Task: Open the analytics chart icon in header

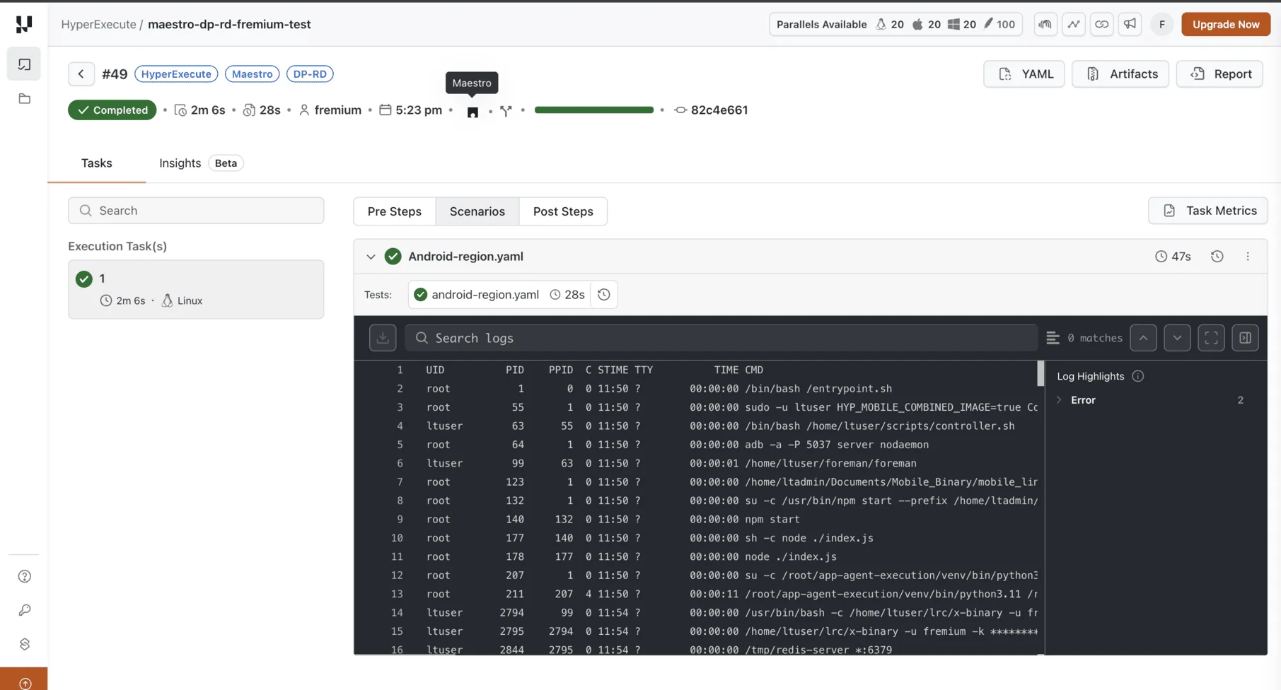Action: (1074, 24)
